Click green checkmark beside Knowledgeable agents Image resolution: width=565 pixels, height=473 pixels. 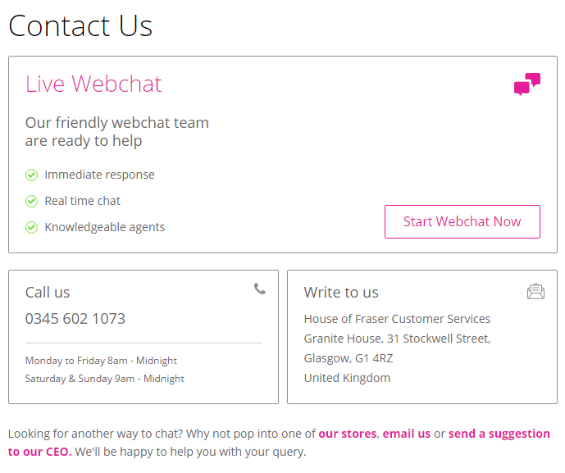32,227
